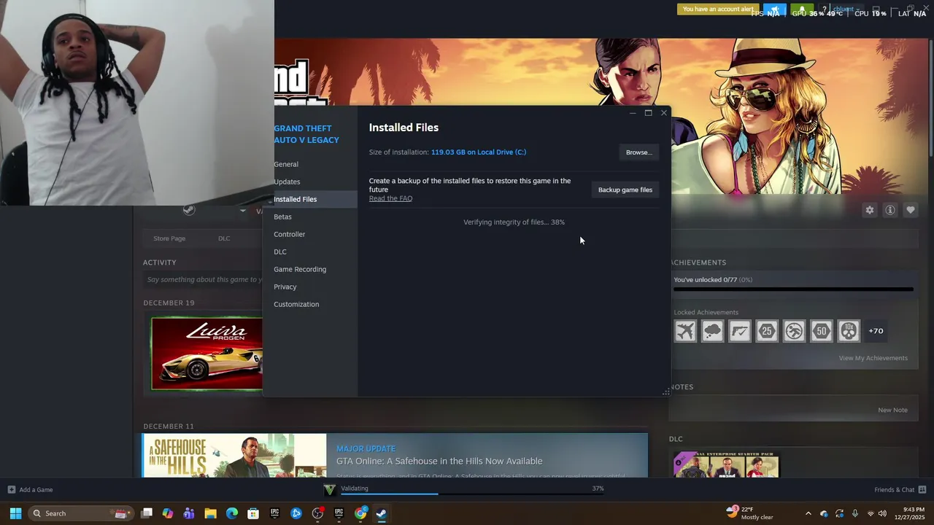
Task: Open Google Chrome from taskbar
Action: point(360,513)
